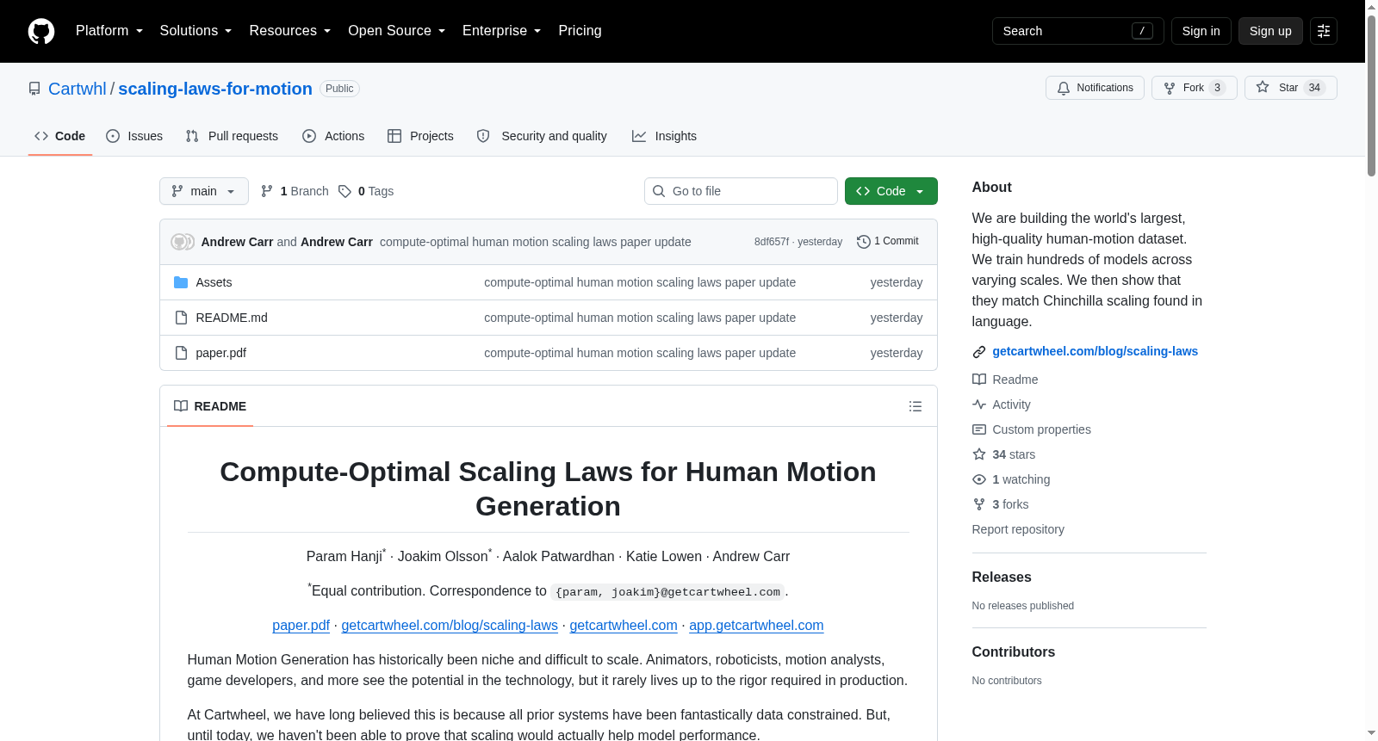Click the book icon next to README tab
This screenshot has width=1378, height=741.
(181, 406)
